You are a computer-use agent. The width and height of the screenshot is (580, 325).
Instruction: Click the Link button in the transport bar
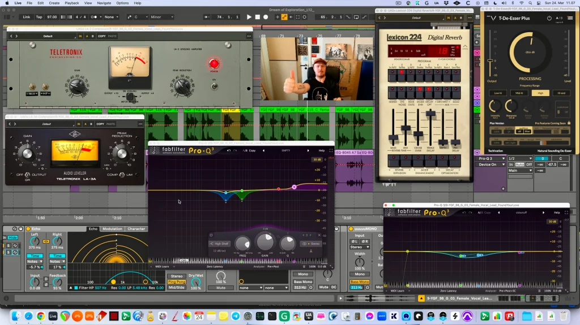[x=27, y=17]
